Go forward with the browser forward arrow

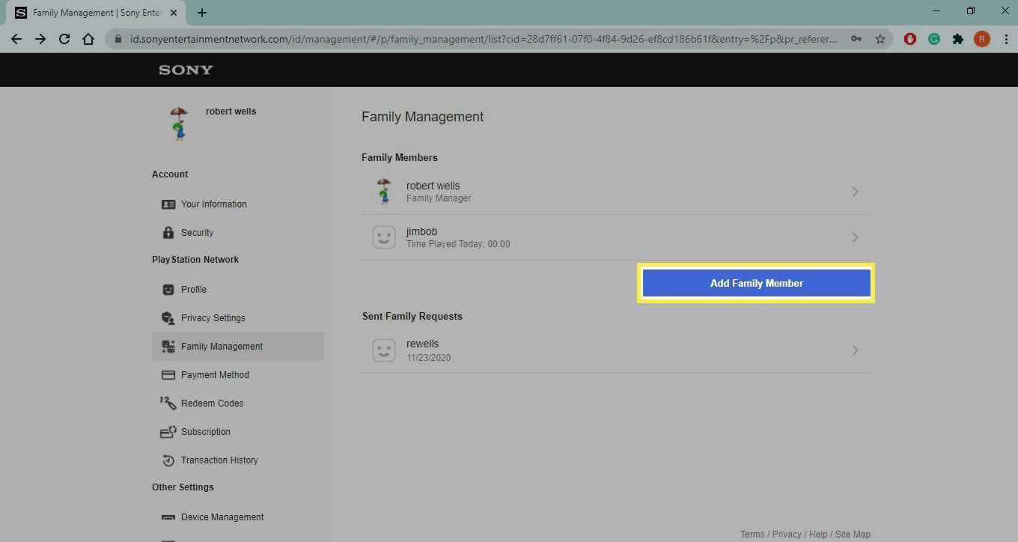40,39
